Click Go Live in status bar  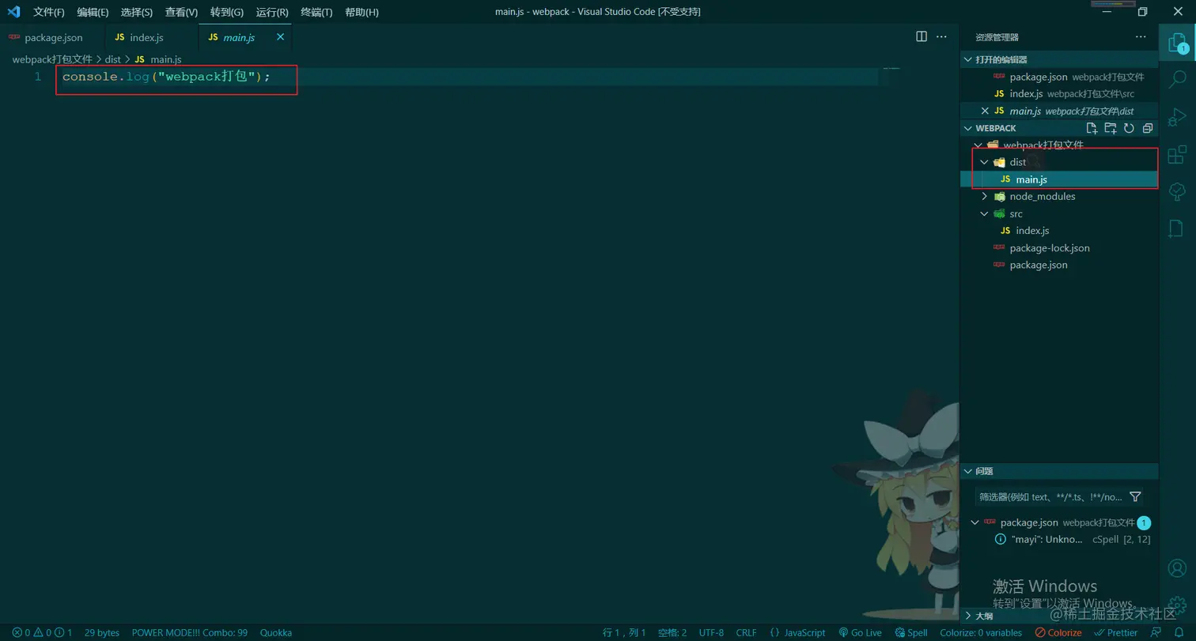[x=860, y=632]
